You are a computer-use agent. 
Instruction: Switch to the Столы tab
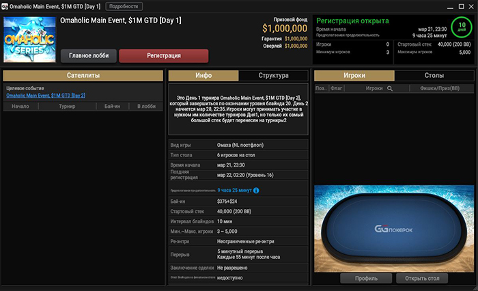pyautogui.click(x=434, y=76)
